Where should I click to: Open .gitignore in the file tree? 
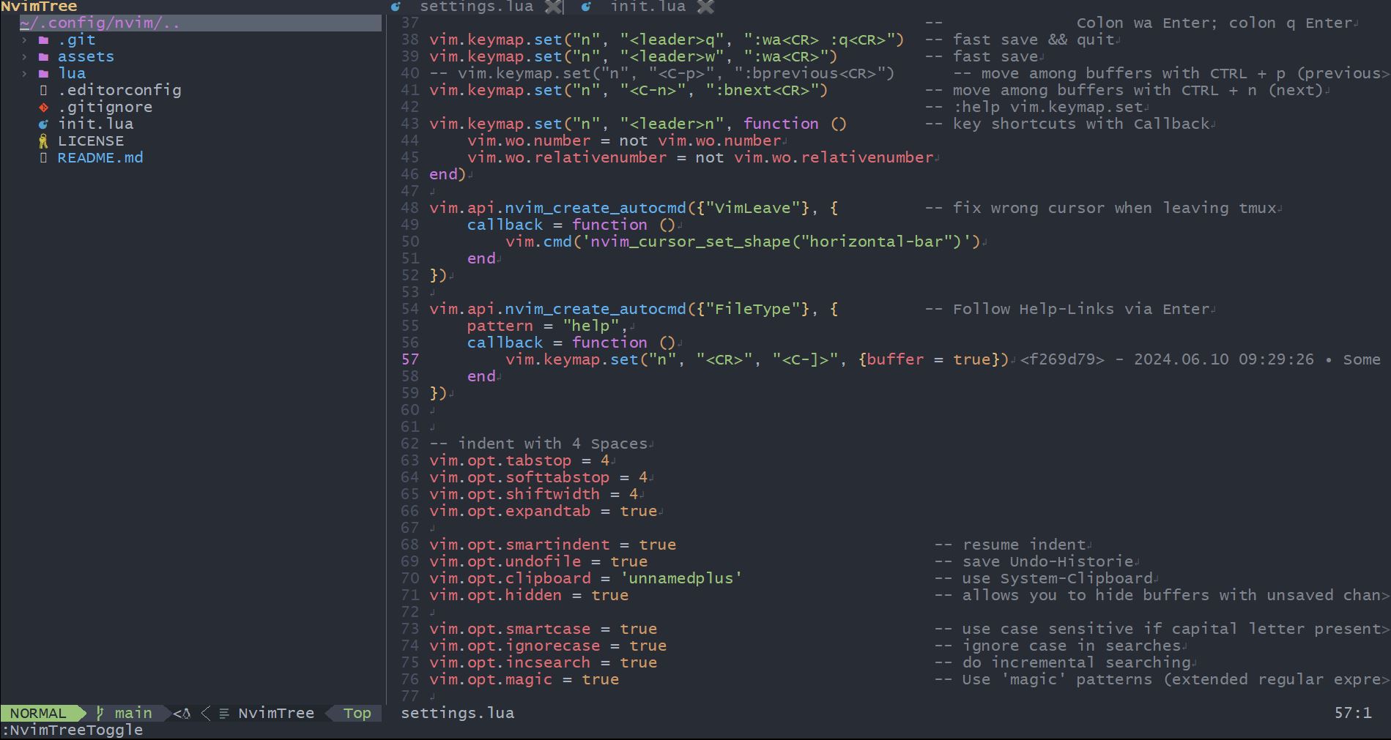point(105,107)
